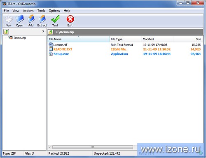Click modified date 19-11-09 17:40:08
Viewport: 206px width, 158px height.
pyautogui.click(x=155, y=45)
